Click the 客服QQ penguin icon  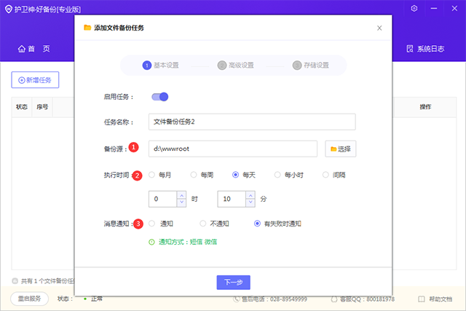334,299
